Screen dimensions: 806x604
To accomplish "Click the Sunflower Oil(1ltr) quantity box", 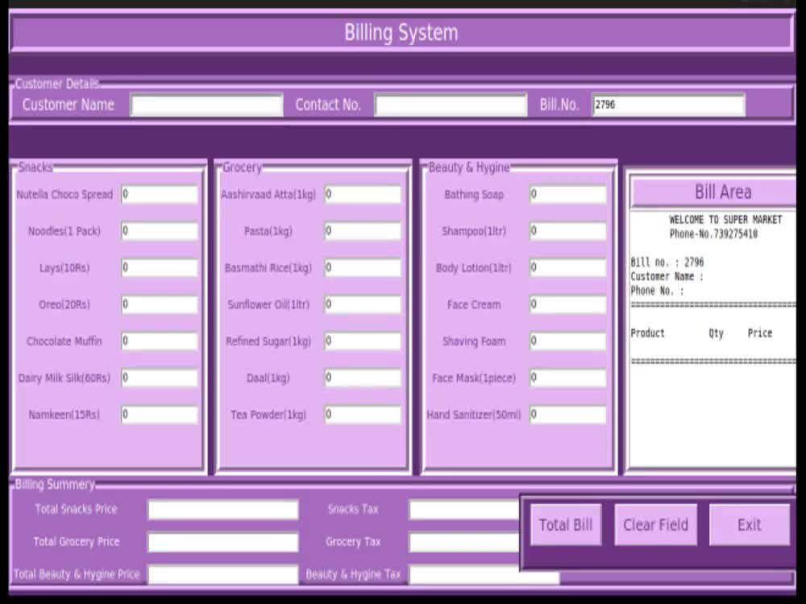I will tap(363, 304).
